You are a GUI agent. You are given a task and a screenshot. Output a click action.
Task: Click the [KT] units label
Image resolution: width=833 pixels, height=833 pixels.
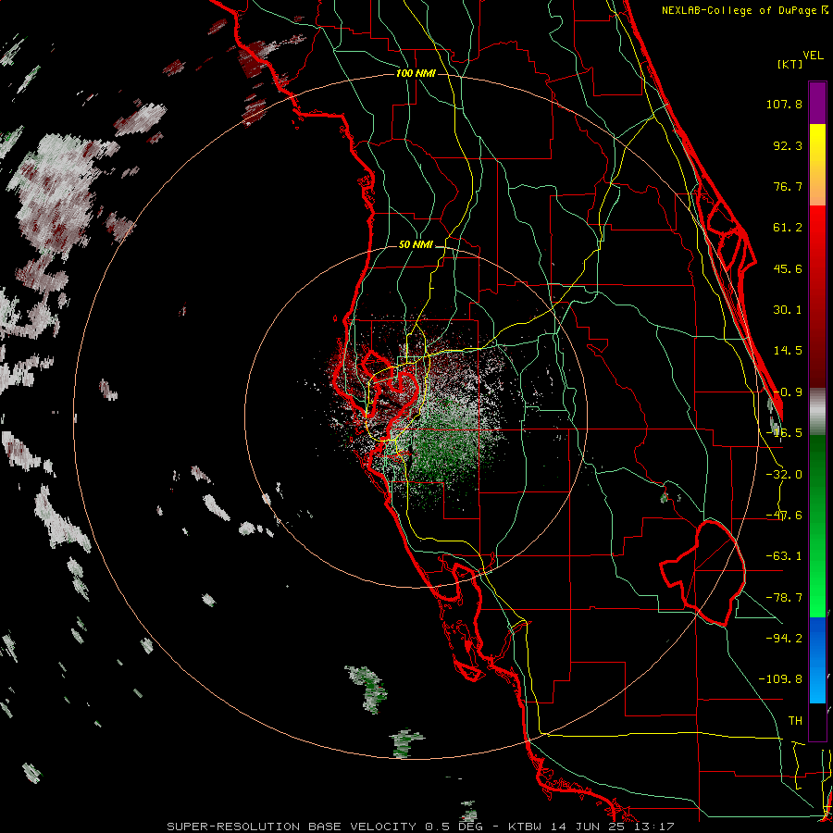pyautogui.click(x=789, y=64)
